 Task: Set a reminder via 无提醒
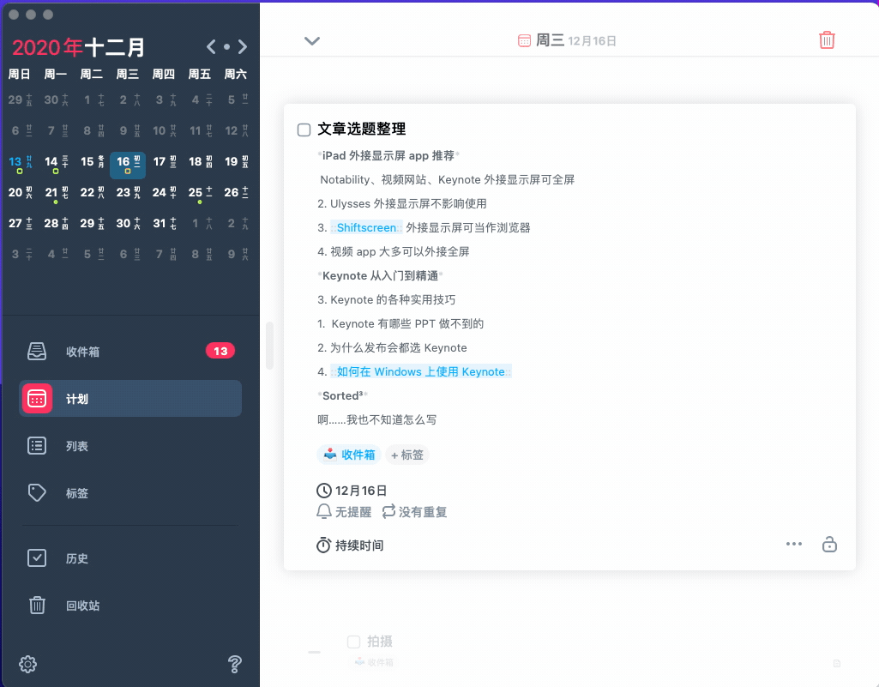tap(353, 512)
